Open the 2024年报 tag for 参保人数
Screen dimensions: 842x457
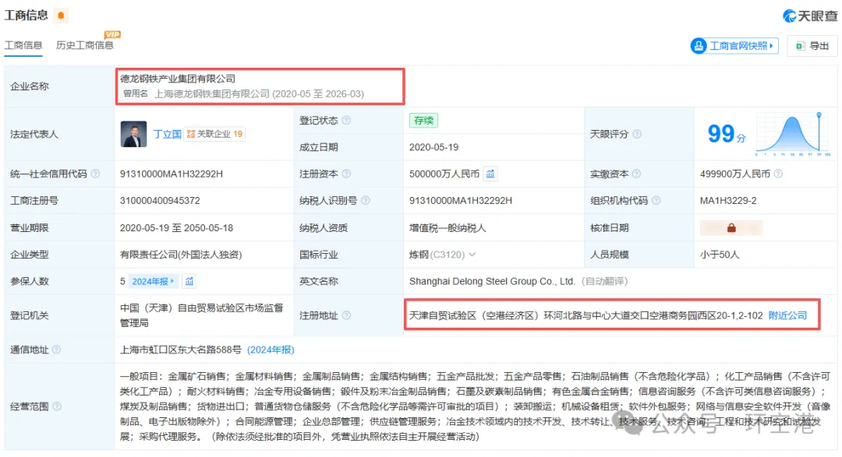[153, 282]
